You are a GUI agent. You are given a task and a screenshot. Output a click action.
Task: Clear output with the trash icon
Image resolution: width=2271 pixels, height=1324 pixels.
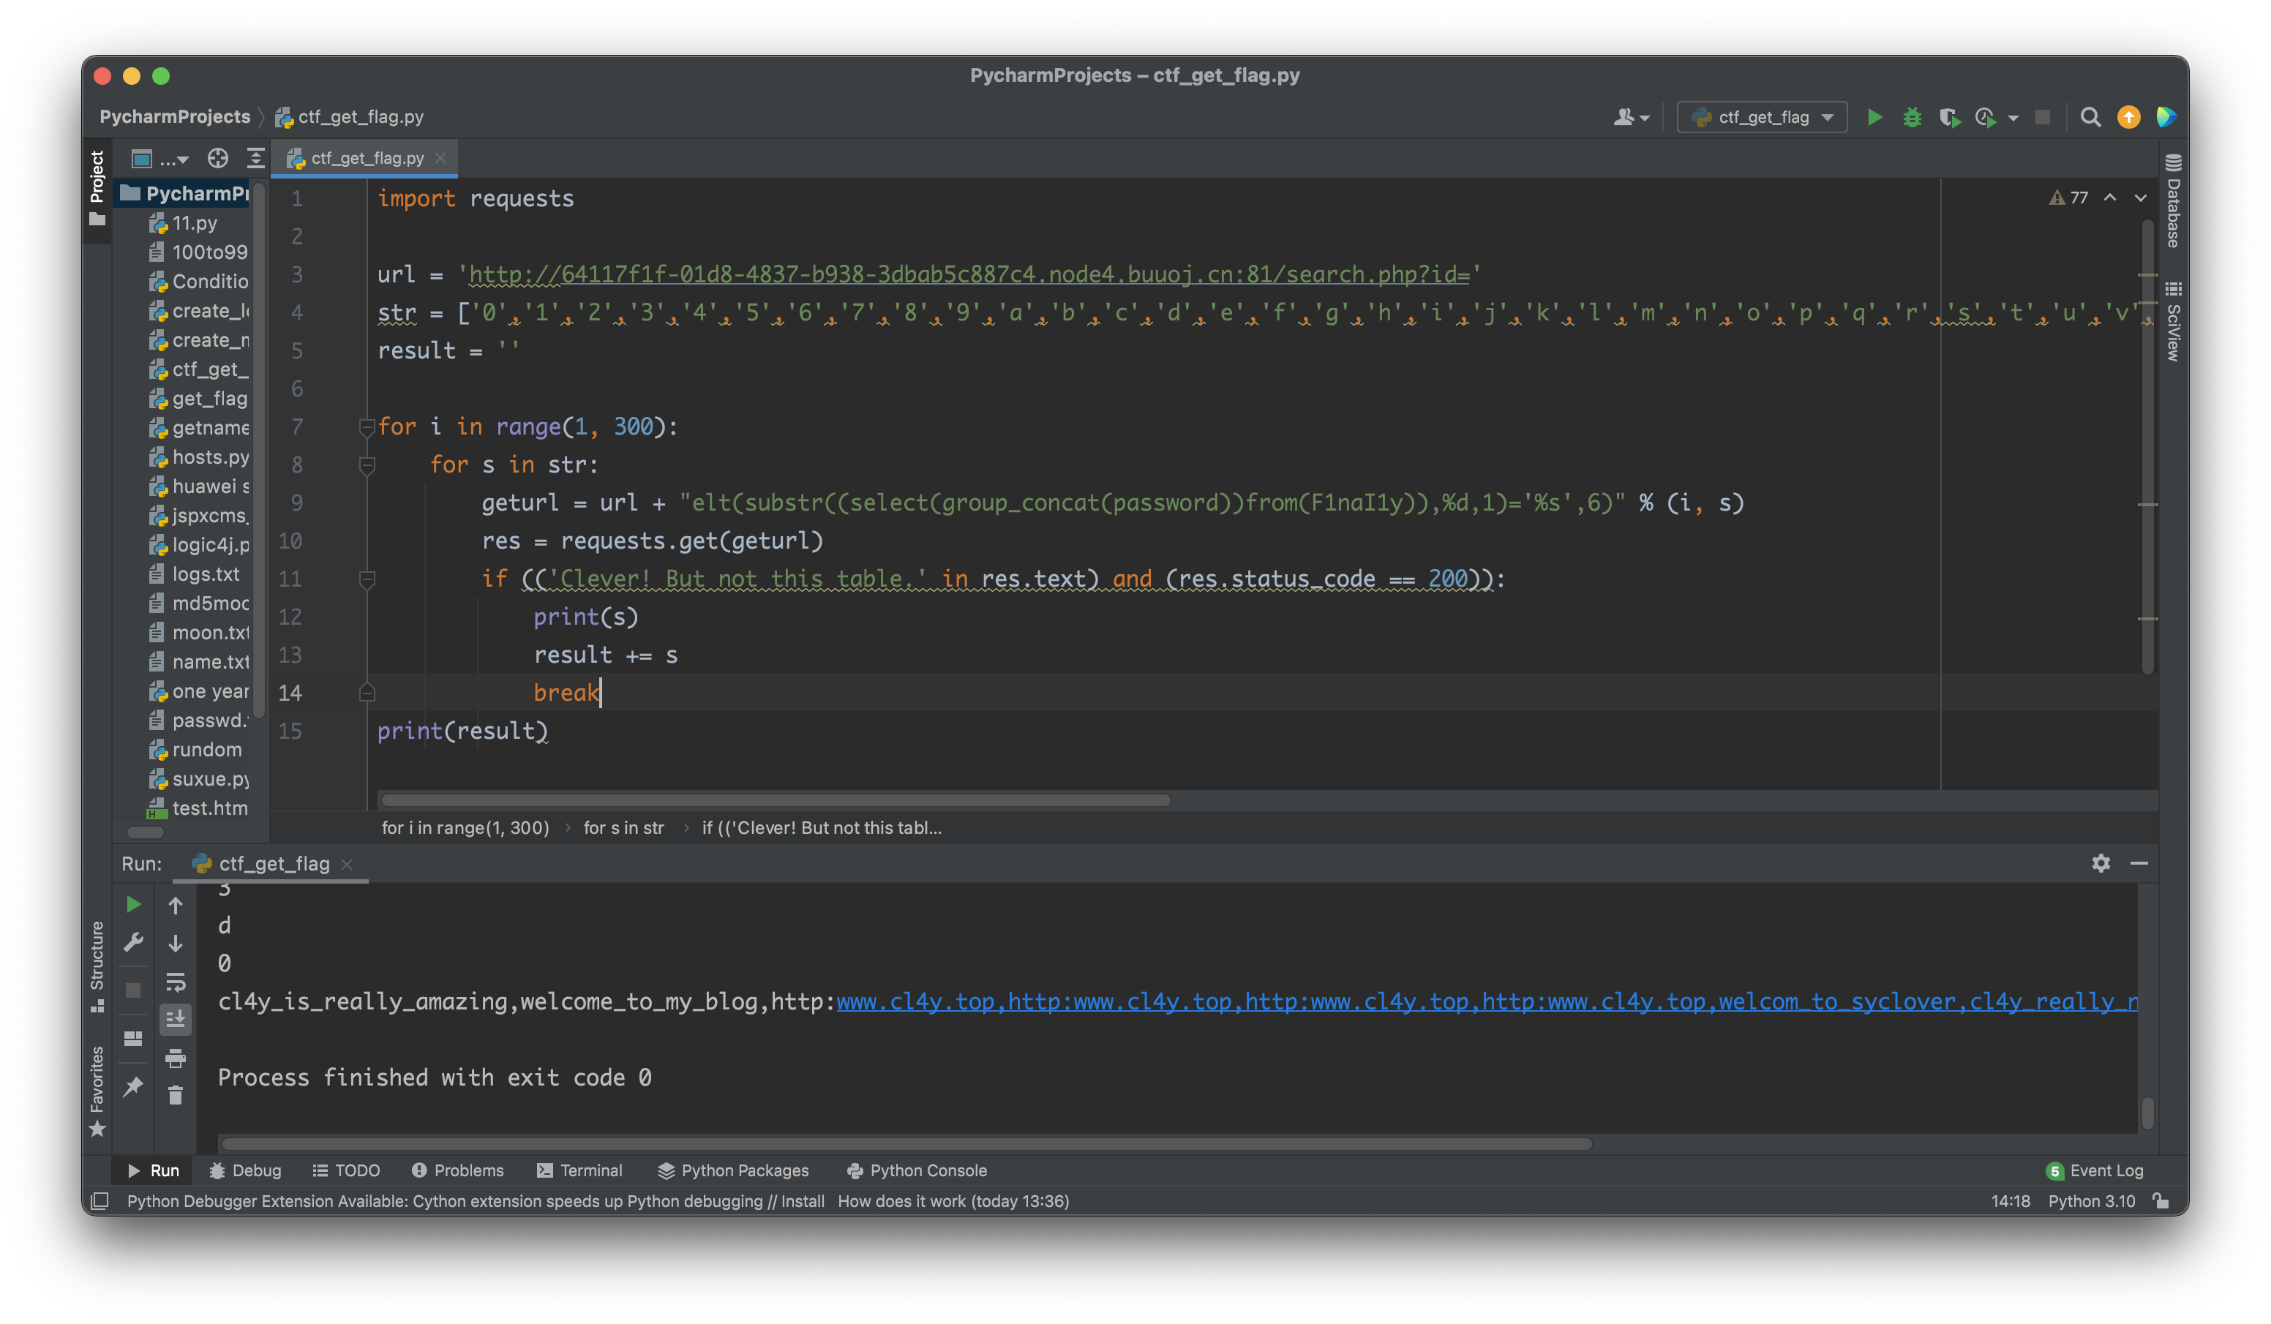[176, 1095]
